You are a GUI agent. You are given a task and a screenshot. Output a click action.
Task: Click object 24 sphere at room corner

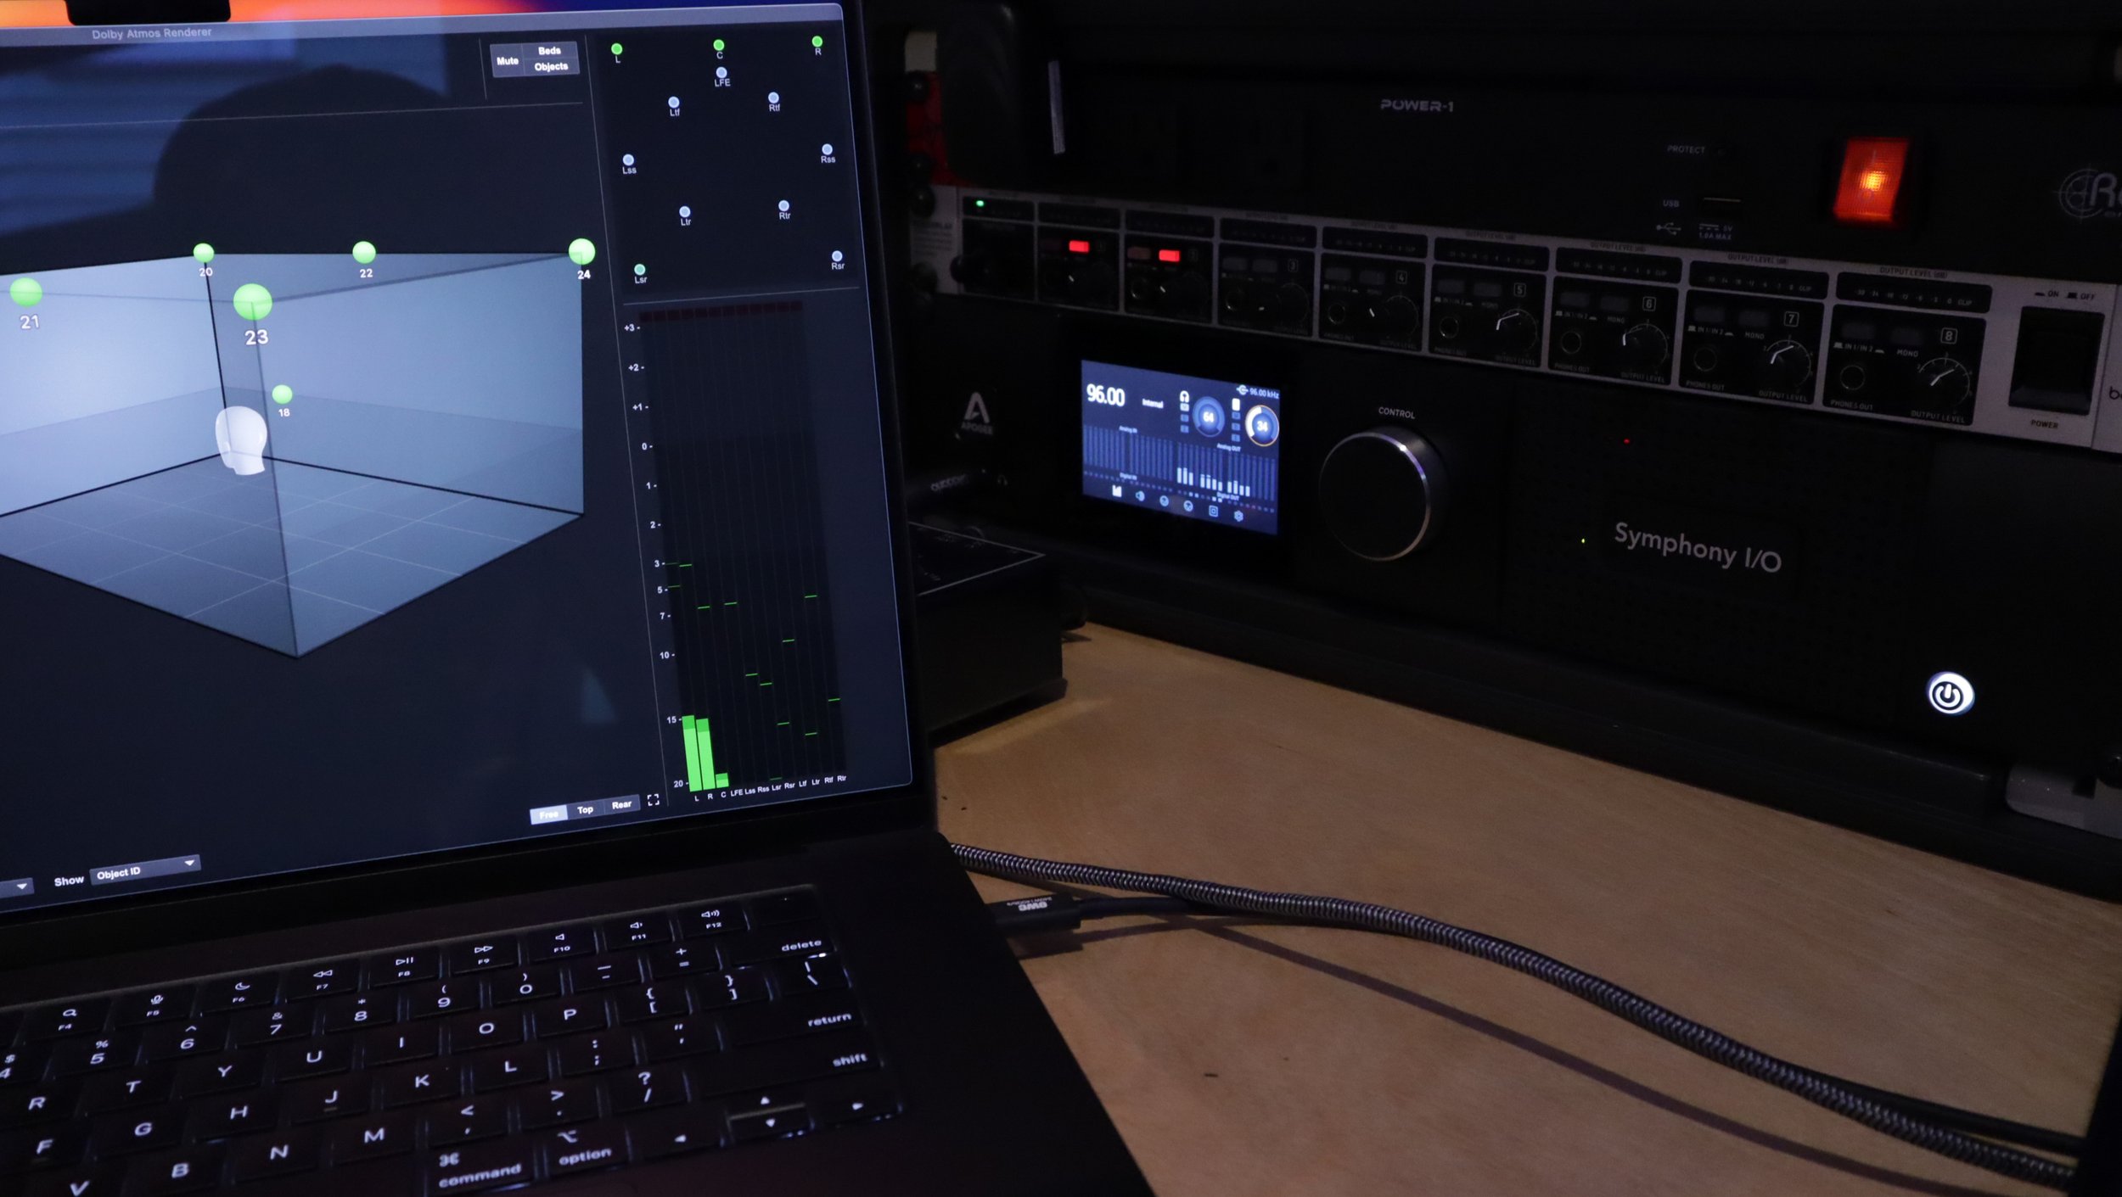tap(581, 251)
